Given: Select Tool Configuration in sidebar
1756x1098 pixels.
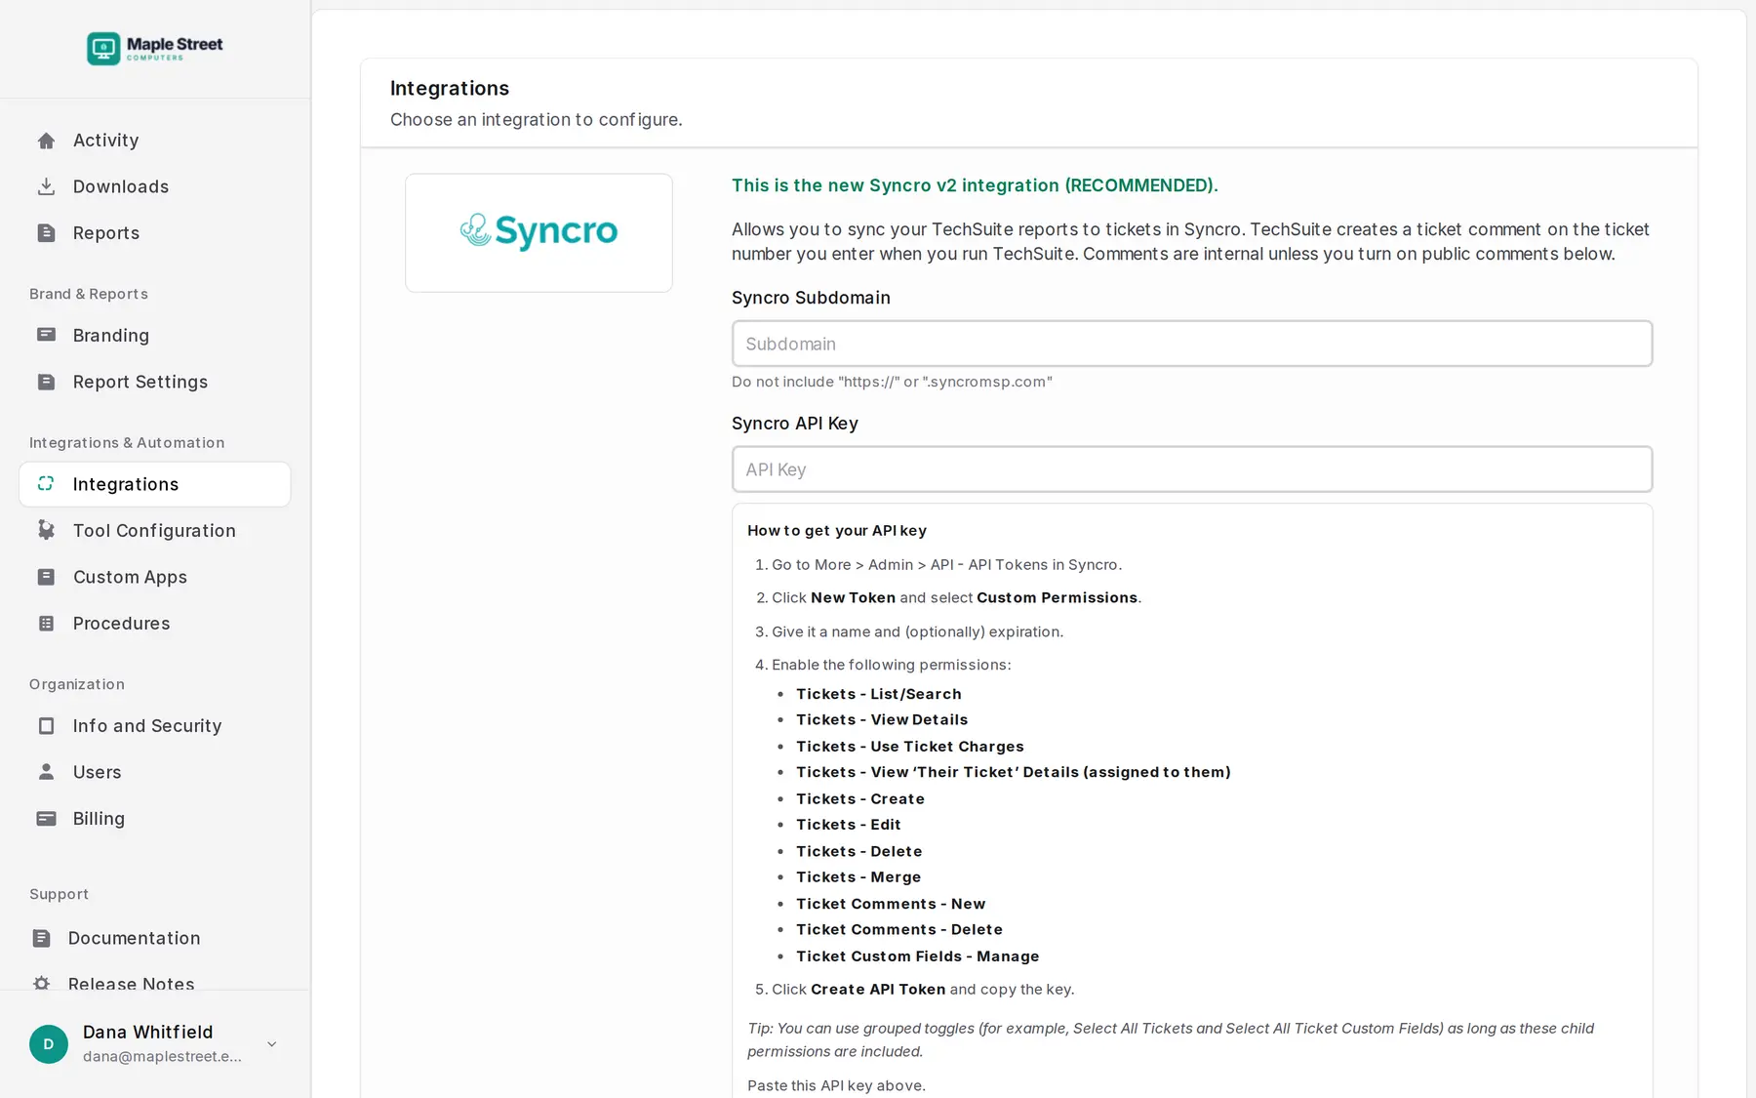Looking at the screenshot, I should click(x=155, y=530).
